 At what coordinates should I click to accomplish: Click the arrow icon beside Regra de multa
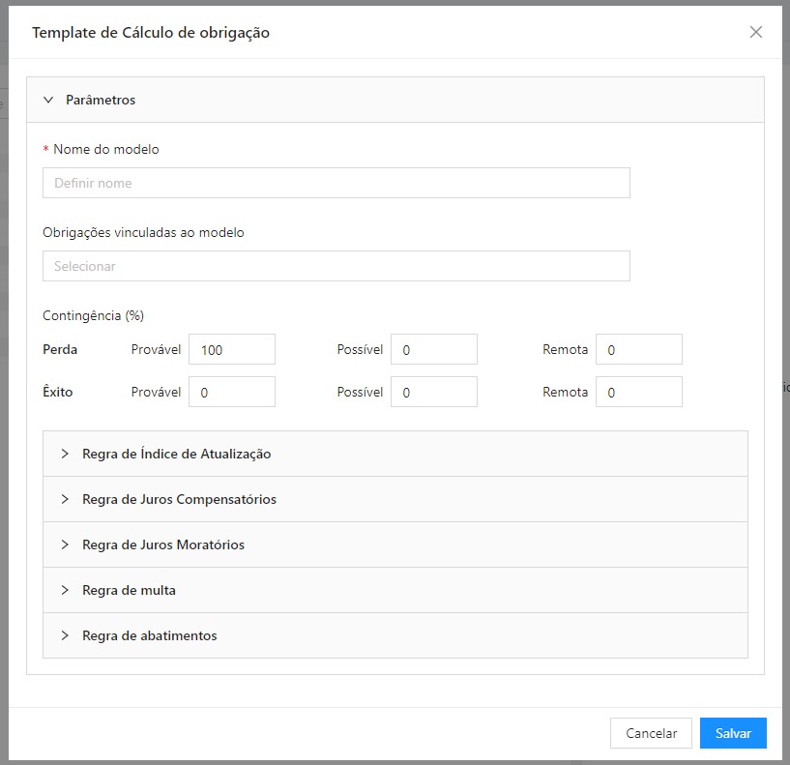[x=65, y=590]
